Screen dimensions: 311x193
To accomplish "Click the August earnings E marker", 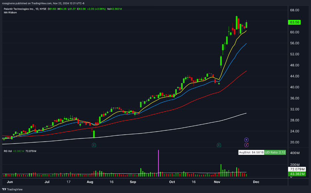I will [94, 145].
